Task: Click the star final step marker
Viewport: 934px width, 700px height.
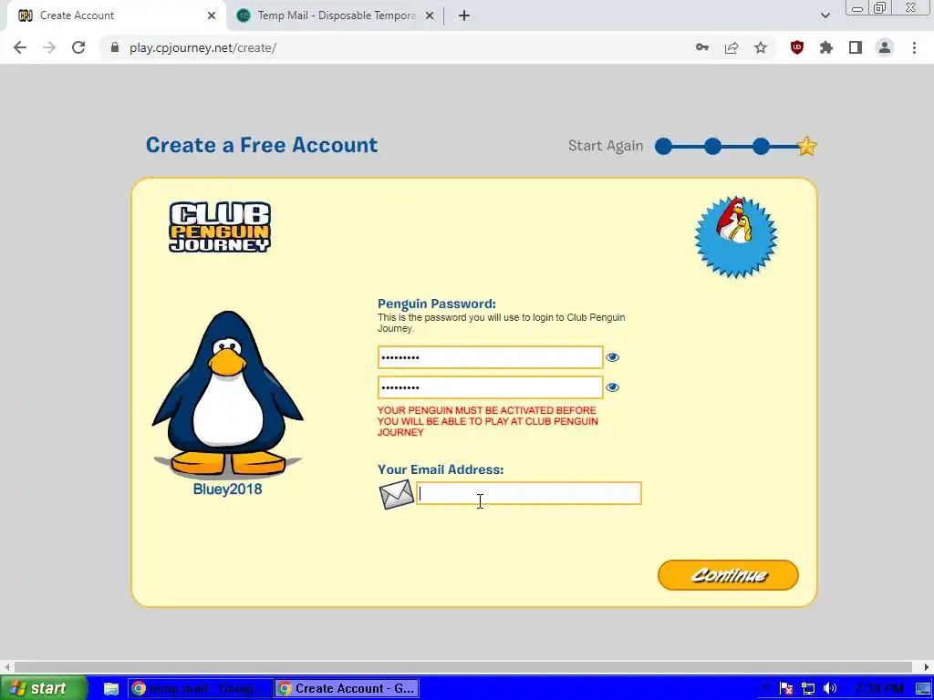Action: coord(807,146)
